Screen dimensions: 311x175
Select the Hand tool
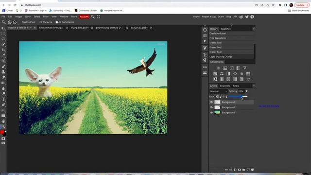(x=3, y=121)
